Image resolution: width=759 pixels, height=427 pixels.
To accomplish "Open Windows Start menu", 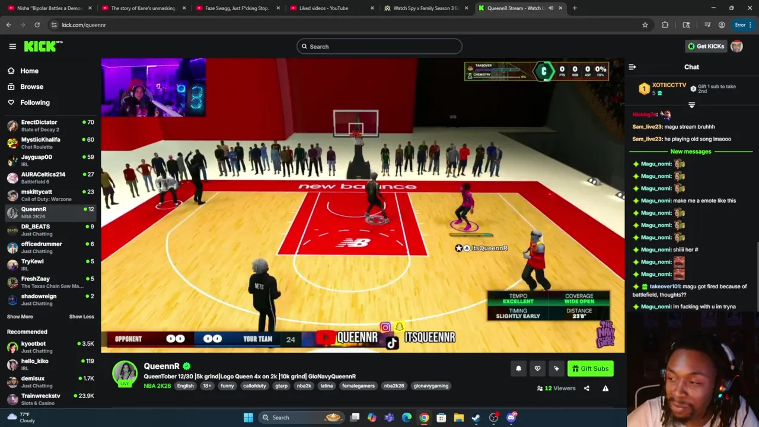I will point(248,418).
